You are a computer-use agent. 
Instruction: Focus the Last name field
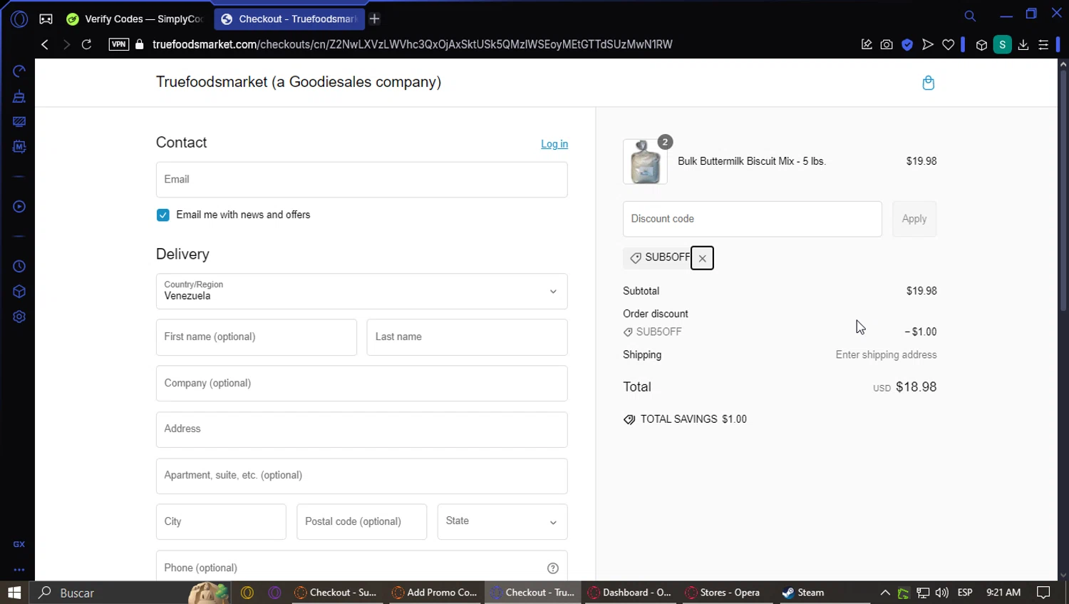[x=468, y=337]
